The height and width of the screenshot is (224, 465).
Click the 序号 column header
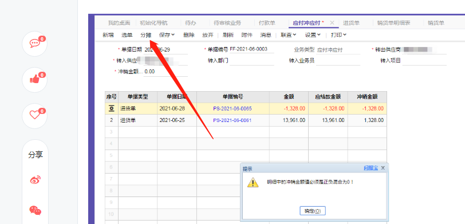coord(112,97)
